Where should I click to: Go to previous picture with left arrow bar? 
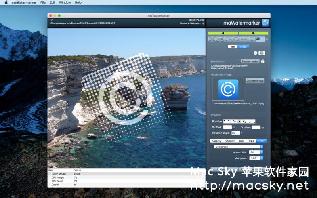[223, 33]
